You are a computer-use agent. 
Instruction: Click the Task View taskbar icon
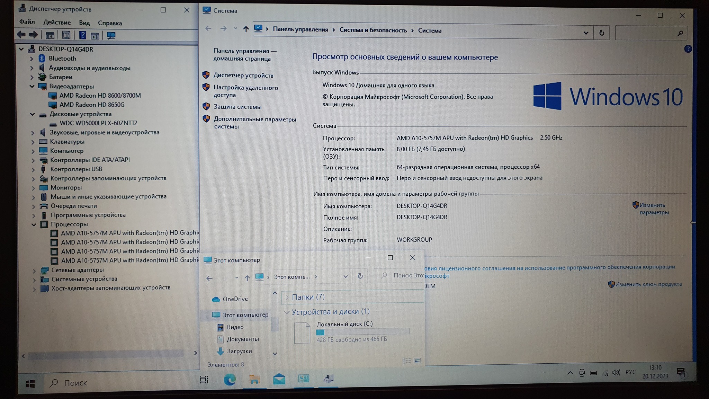(204, 380)
